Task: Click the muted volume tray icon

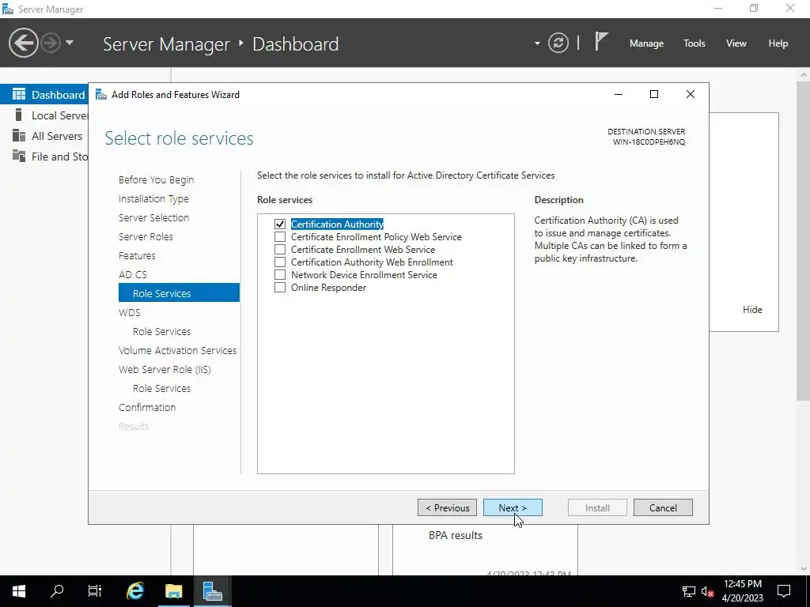Action: [708, 591]
